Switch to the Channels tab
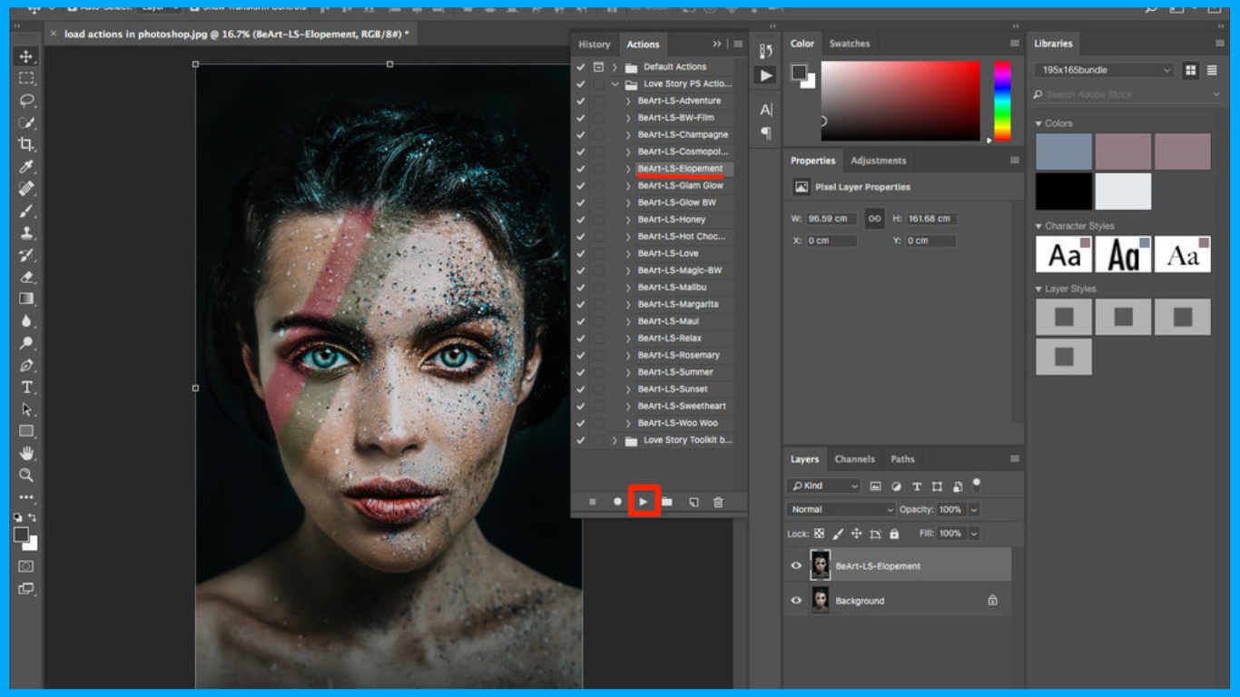The width and height of the screenshot is (1240, 697). 854,459
